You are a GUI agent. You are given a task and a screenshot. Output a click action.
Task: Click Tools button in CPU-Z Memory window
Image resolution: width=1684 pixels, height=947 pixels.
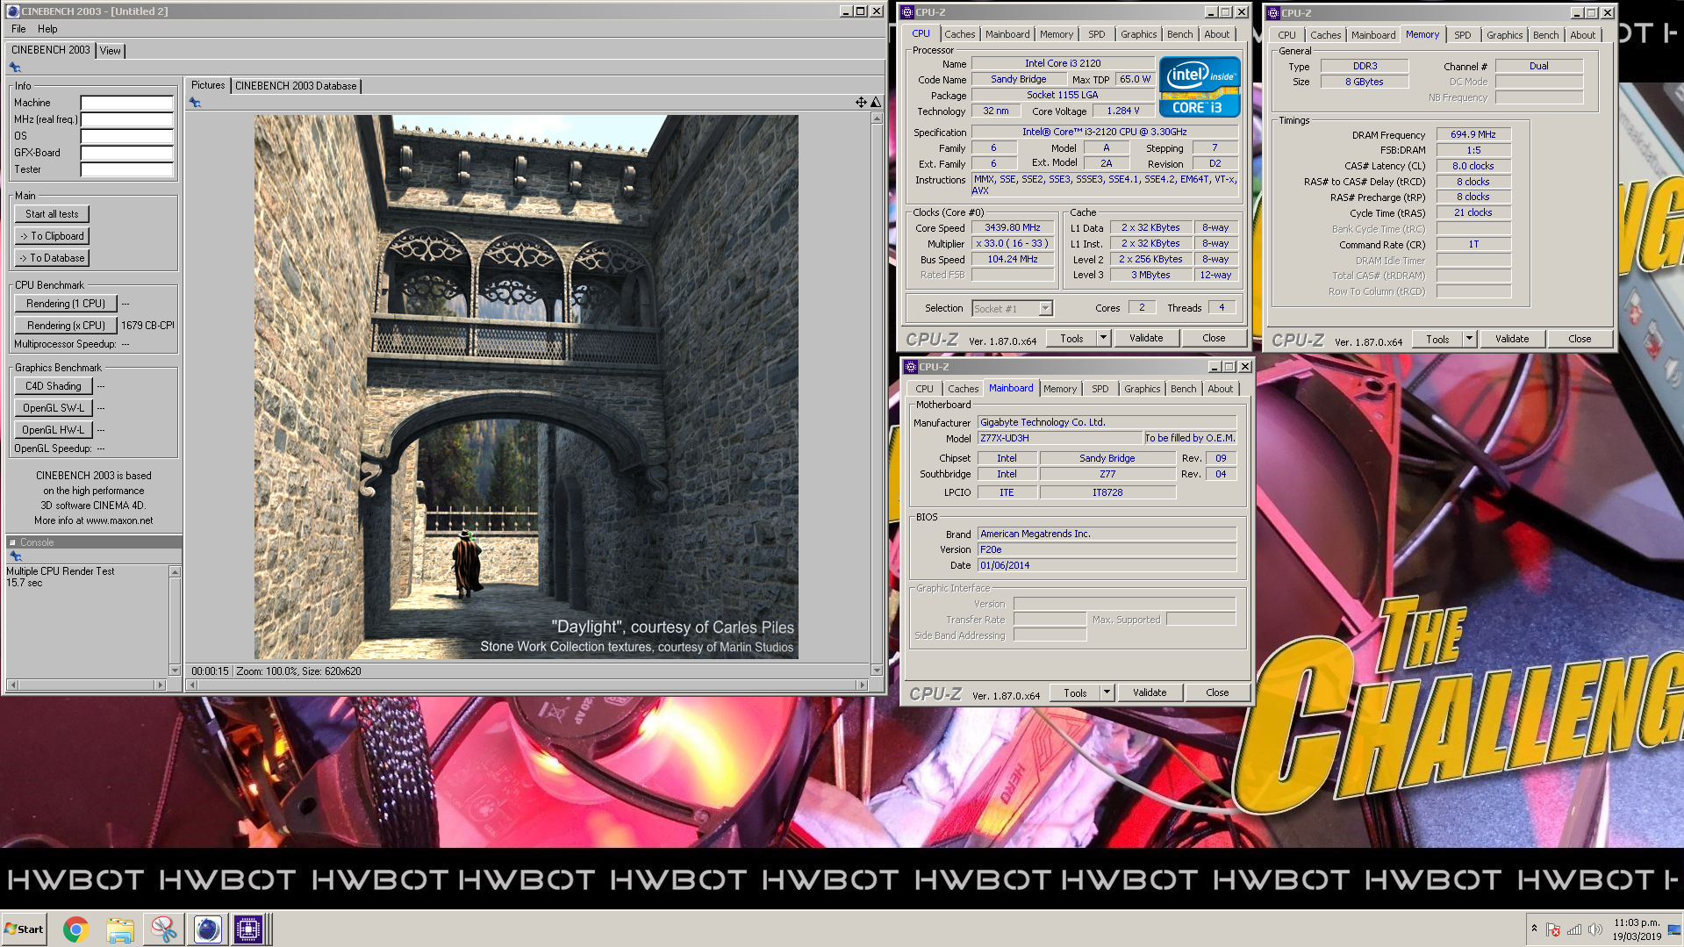click(x=1437, y=339)
